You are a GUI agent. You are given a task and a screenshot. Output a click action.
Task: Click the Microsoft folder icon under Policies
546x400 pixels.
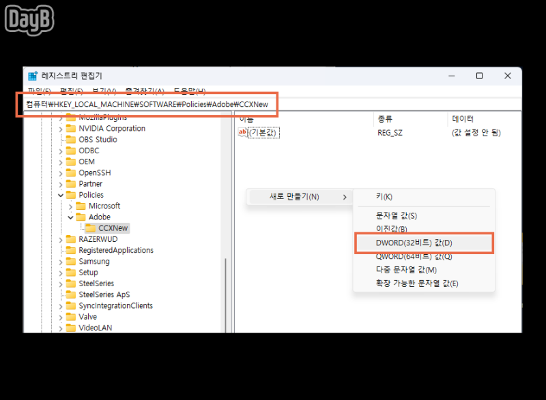tap(81, 206)
